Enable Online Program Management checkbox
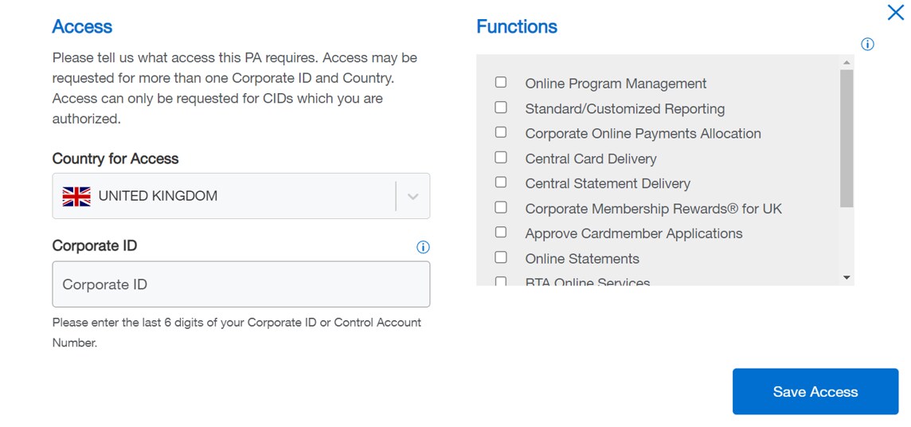The image size is (911, 427). [501, 82]
